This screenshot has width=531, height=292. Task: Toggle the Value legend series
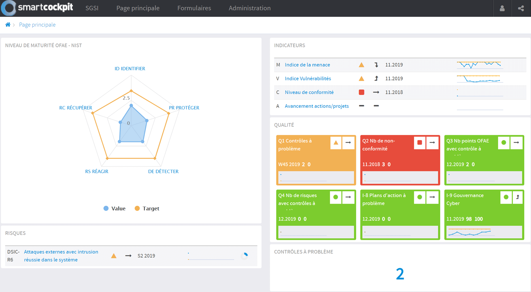point(114,208)
